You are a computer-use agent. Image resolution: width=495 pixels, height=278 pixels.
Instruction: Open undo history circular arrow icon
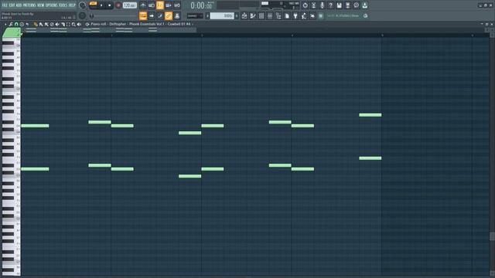click(x=305, y=5)
